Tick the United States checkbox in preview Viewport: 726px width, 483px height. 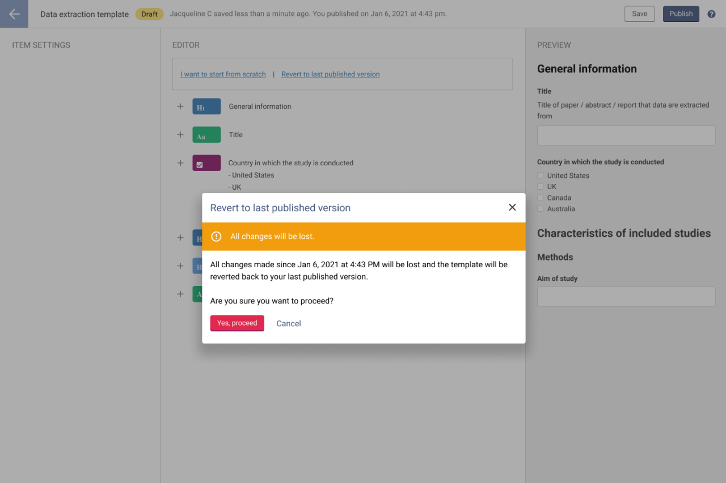(x=541, y=176)
